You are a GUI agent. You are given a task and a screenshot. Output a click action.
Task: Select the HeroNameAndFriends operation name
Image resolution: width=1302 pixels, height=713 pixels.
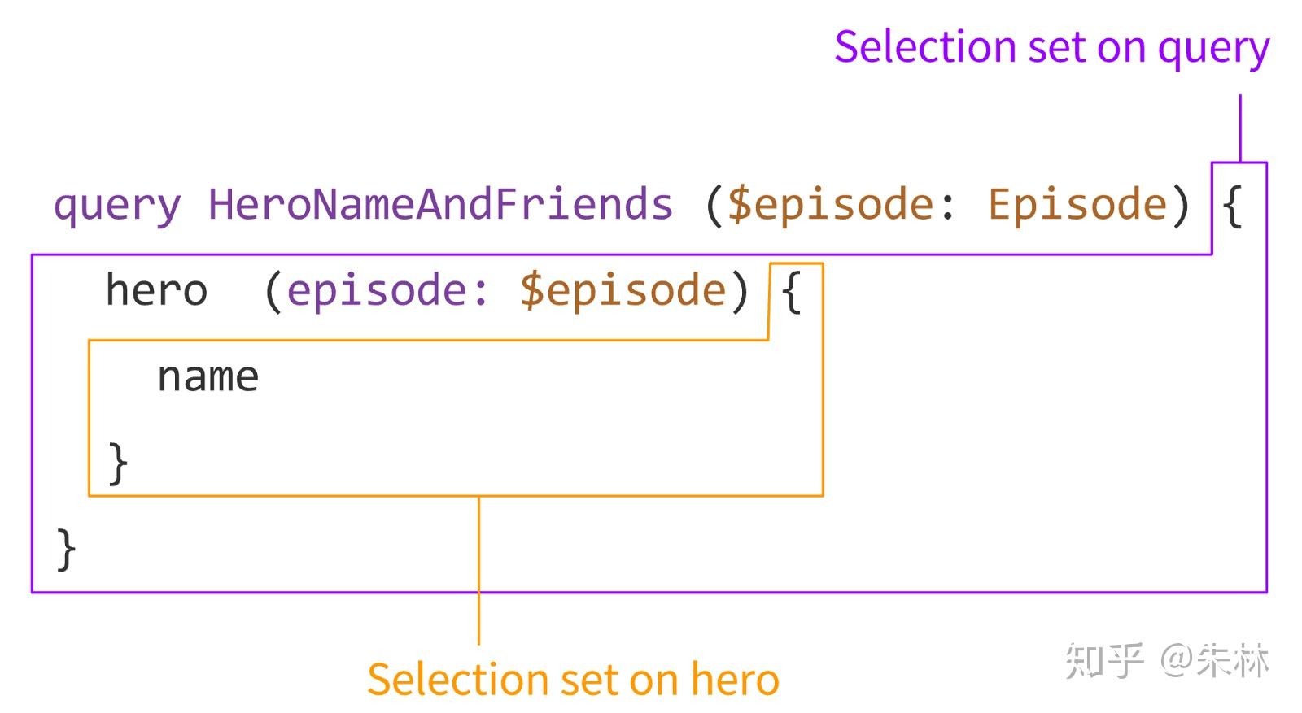[440, 203]
